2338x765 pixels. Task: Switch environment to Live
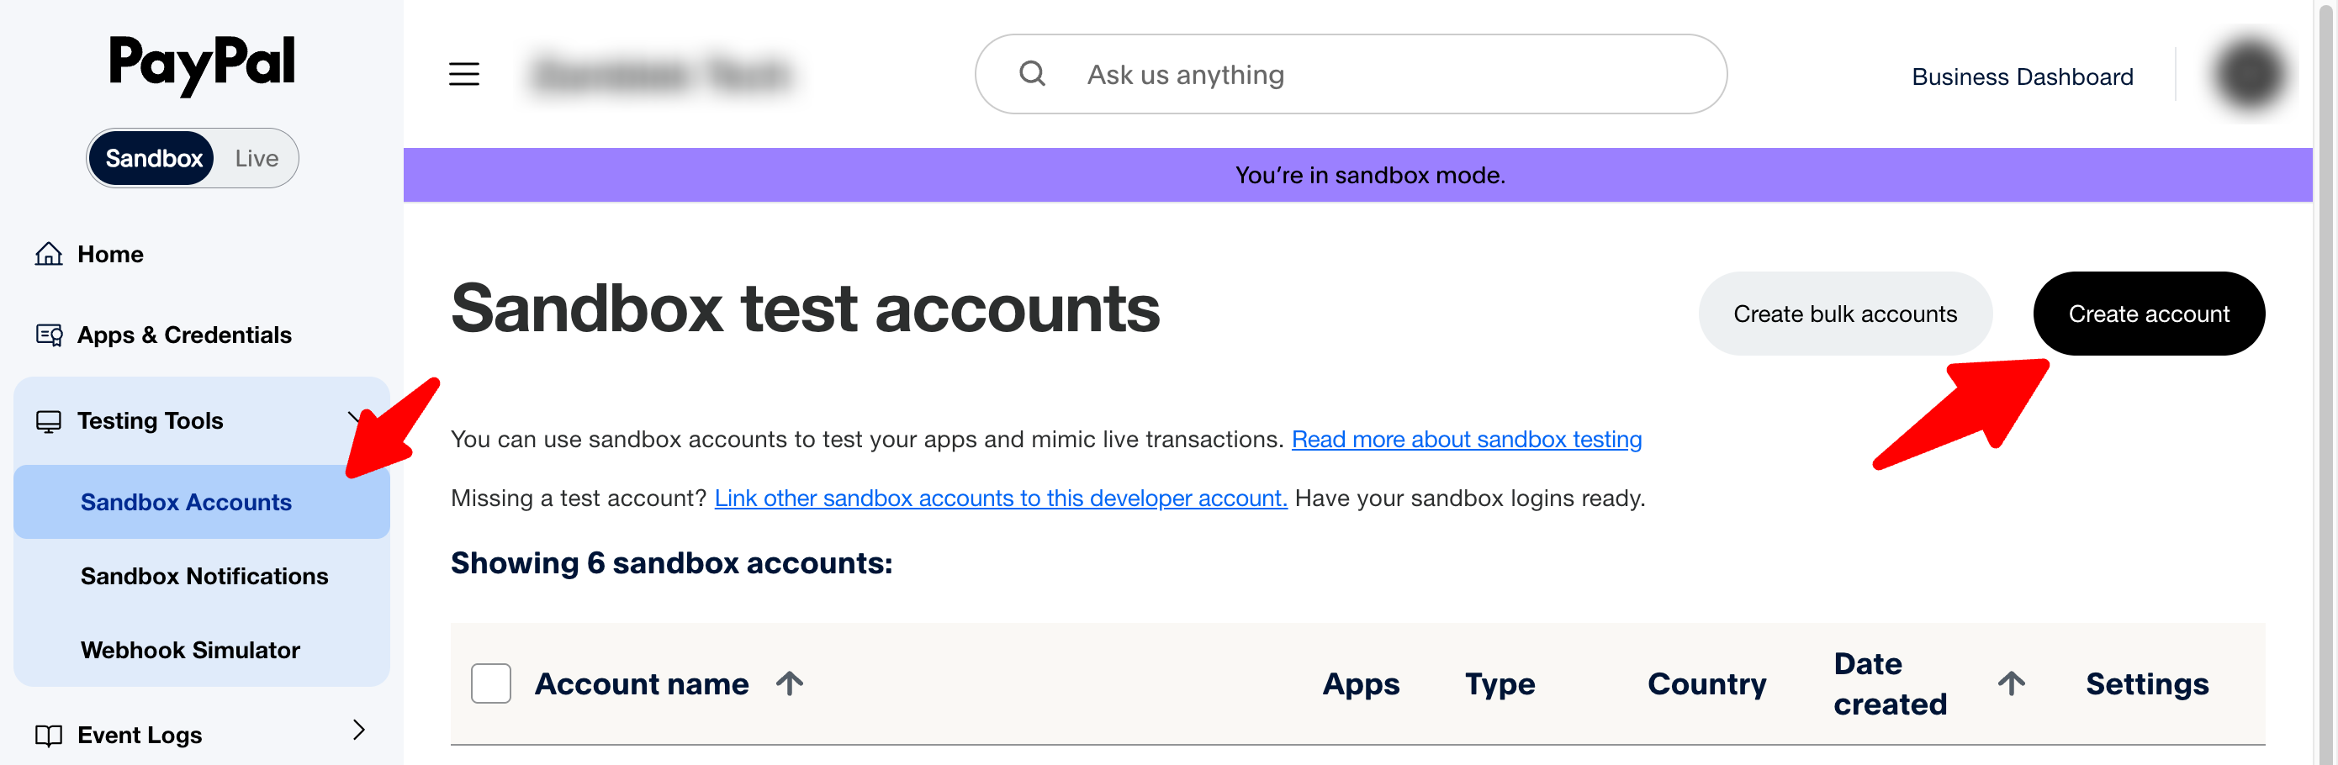coord(256,158)
